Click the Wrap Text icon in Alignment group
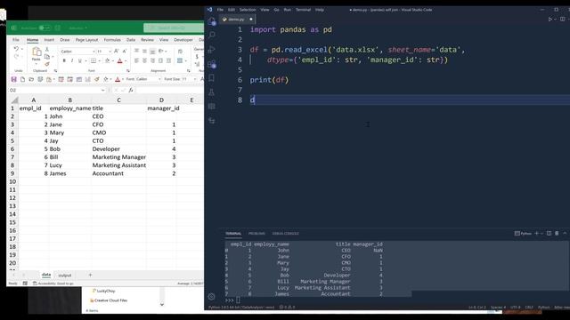This screenshot has width=570, height=320. 180,52
